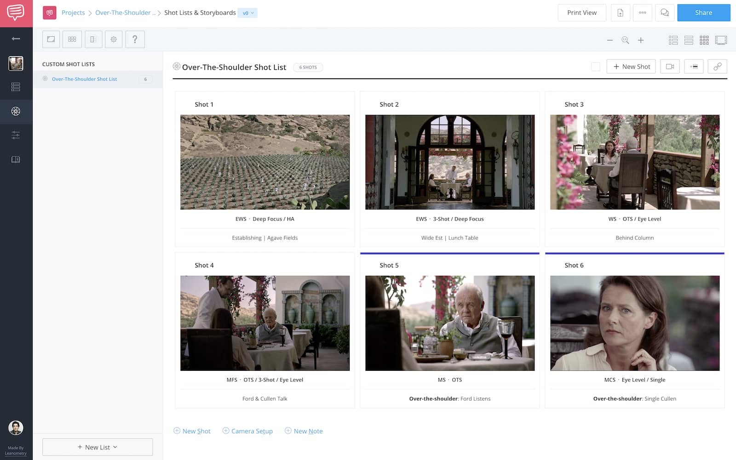Click the Print View button
The height and width of the screenshot is (460, 736).
581,13
